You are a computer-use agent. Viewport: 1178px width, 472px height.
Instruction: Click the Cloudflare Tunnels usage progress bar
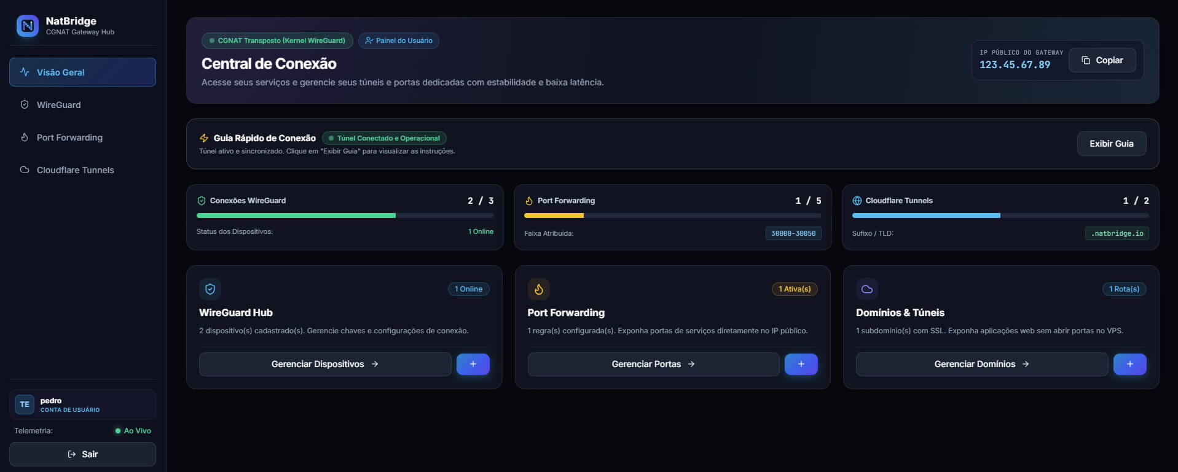1000,215
